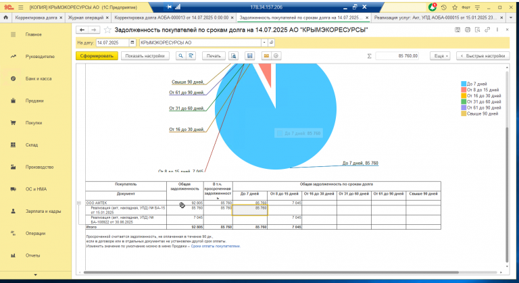Viewport: 519px width, 283px height.
Task: Open the notifications bell with red badge
Action: 432,7
